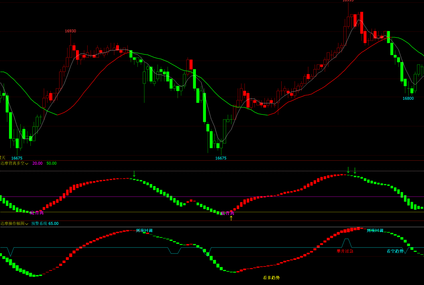Click the first green down arrow sell signal
Image resolution: width=424 pixels, height=285 pixels.
click(x=134, y=174)
